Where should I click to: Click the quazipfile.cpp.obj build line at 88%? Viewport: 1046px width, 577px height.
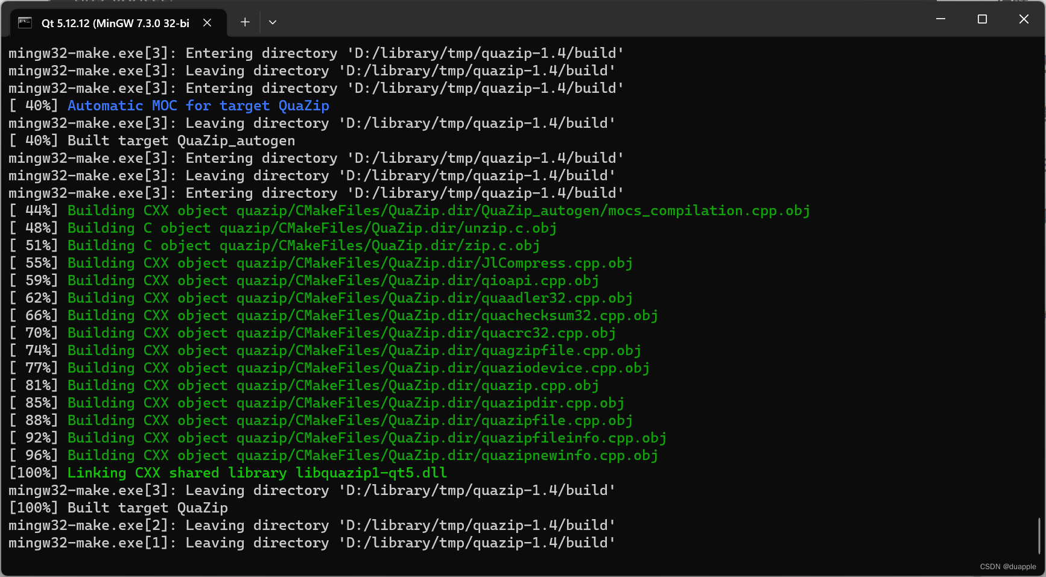pos(320,420)
